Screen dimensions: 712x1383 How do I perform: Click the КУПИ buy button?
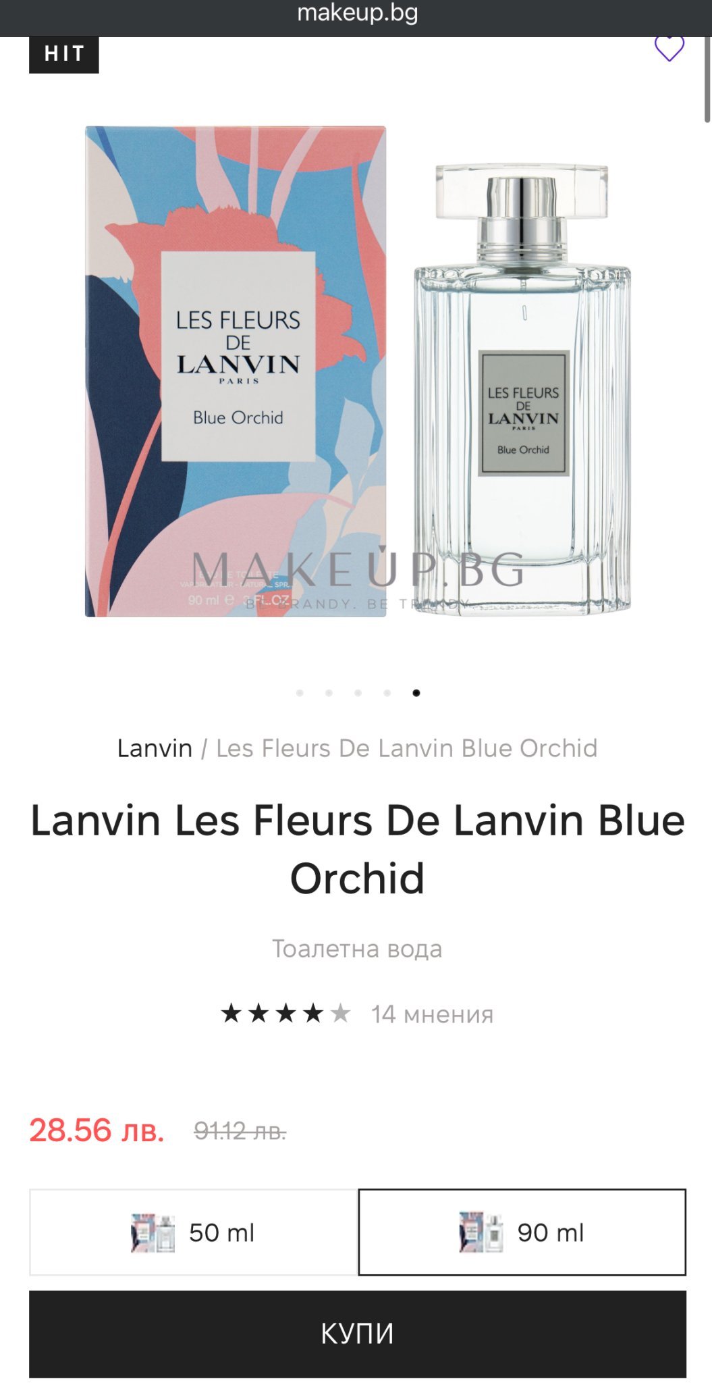pos(358,1334)
